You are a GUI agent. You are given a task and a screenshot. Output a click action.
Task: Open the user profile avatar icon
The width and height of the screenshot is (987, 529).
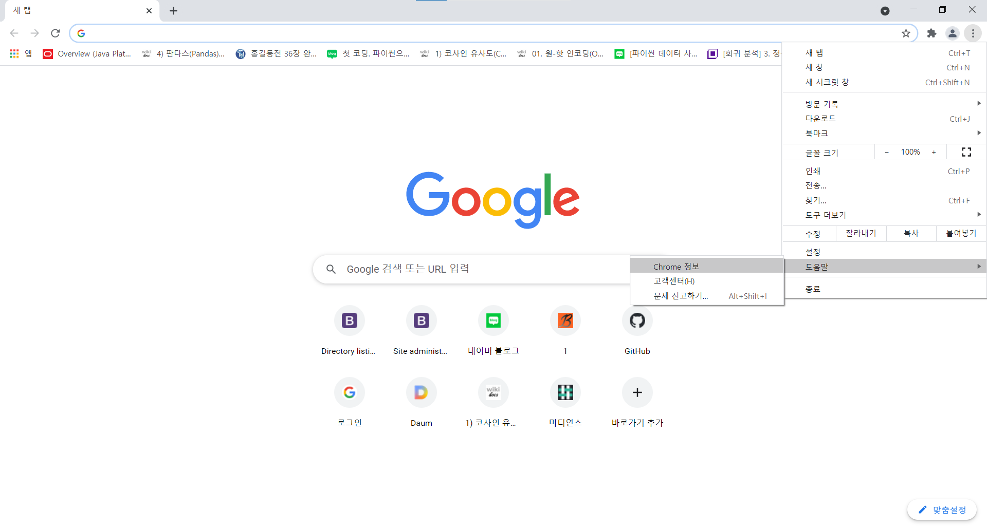[x=952, y=33]
